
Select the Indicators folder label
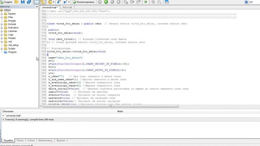tap(13, 28)
